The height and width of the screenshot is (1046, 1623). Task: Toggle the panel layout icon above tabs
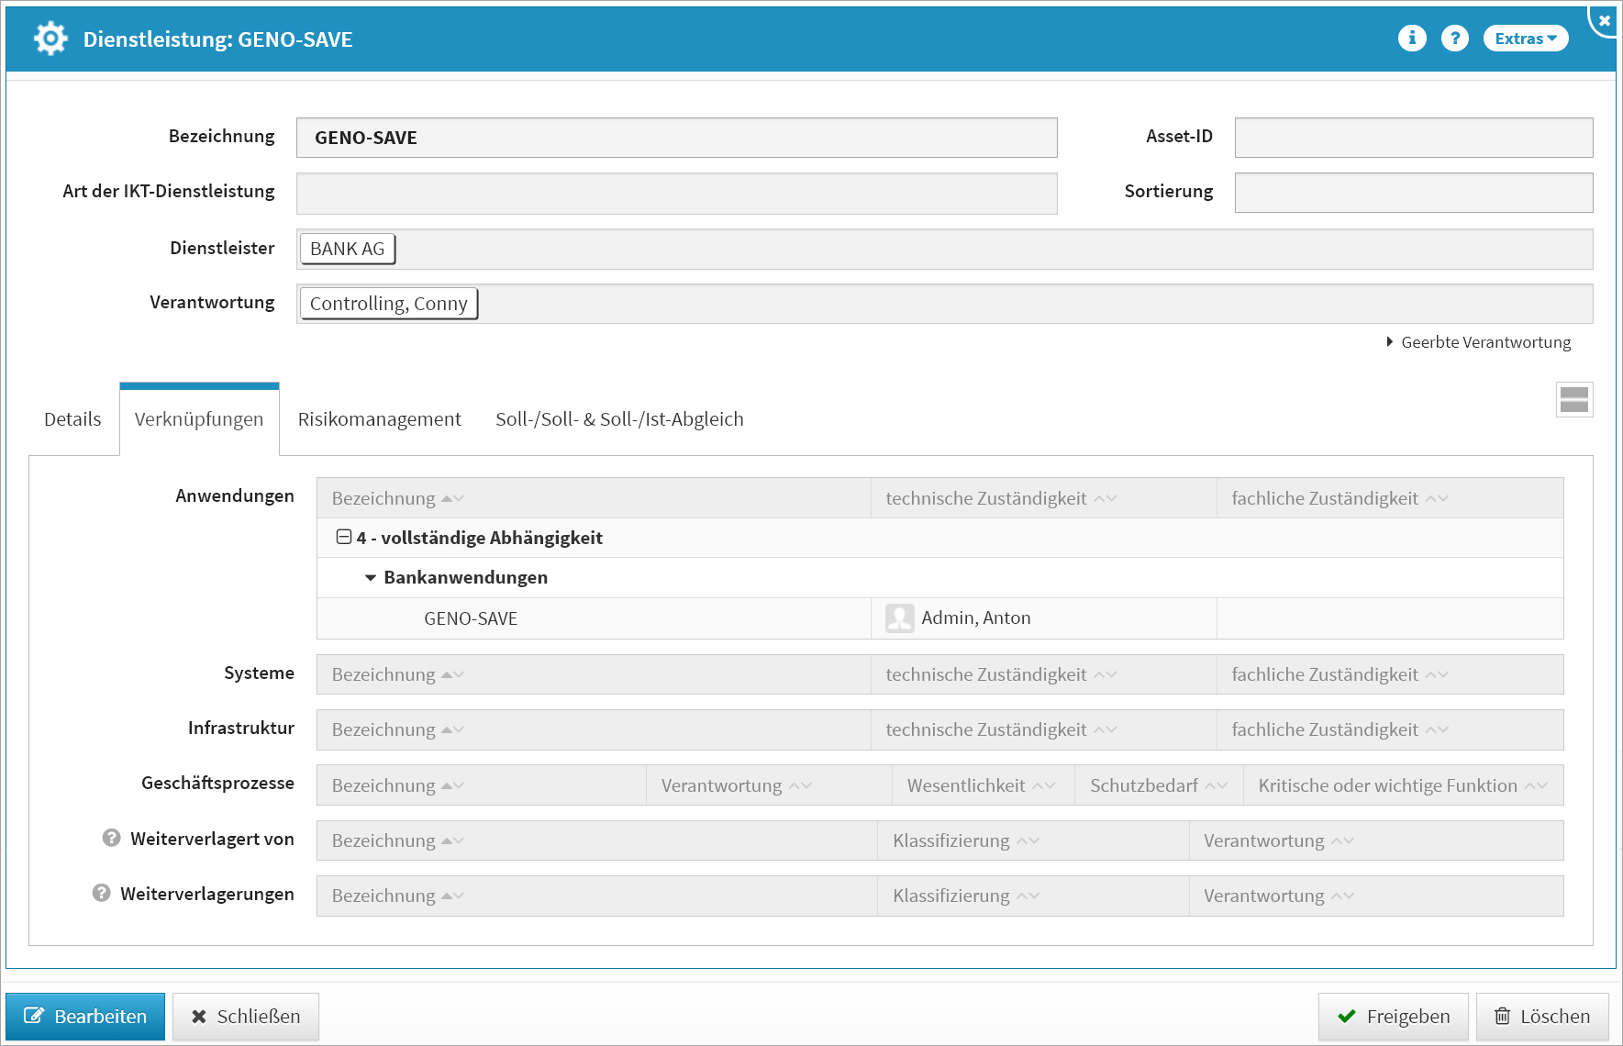1573,400
